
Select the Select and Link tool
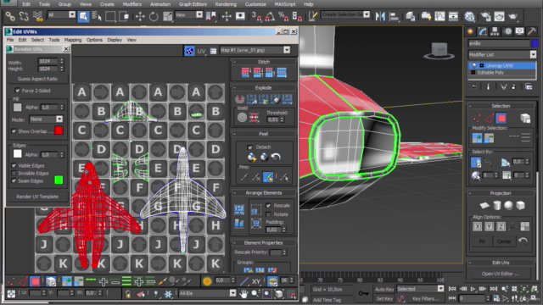pyautogui.click(x=10, y=16)
